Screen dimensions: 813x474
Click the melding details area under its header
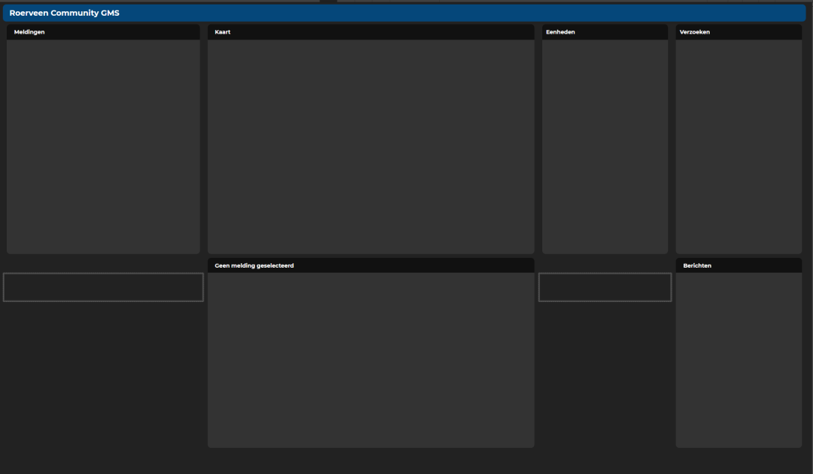click(370, 359)
